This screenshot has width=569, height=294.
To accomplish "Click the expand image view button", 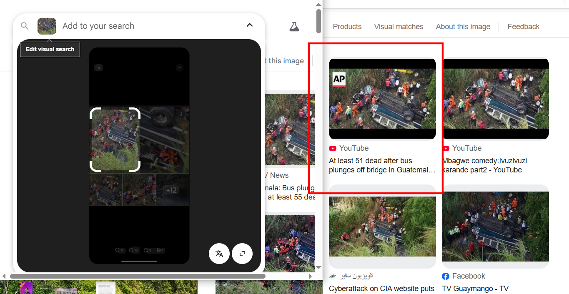I will point(242,254).
